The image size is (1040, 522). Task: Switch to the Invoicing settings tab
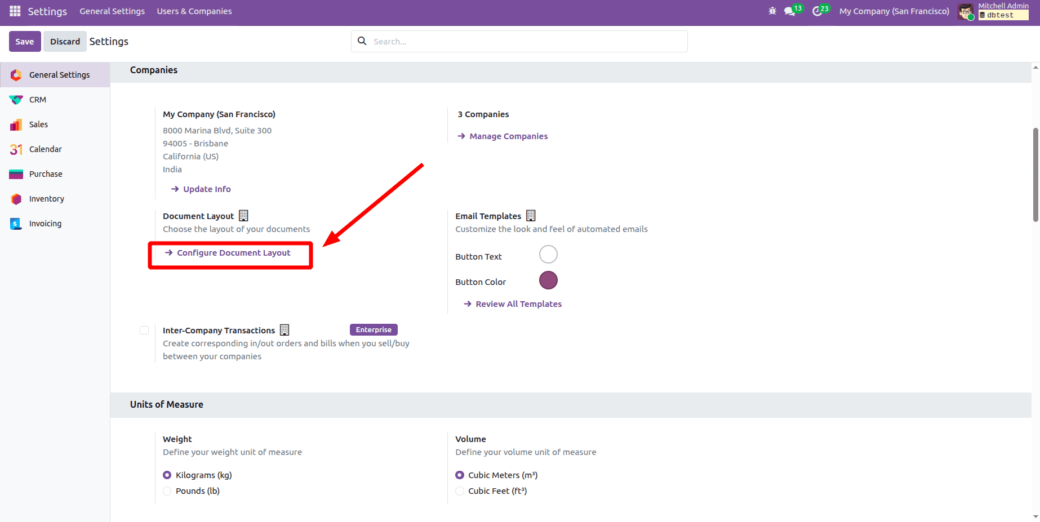[55, 224]
